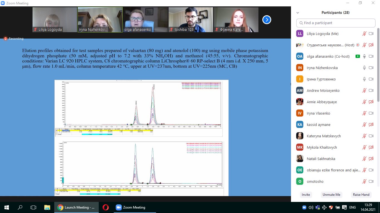The image size is (380, 213).
Task: Switch to the Launch Meeting Chrome taskbar item
Action: point(77,207)
